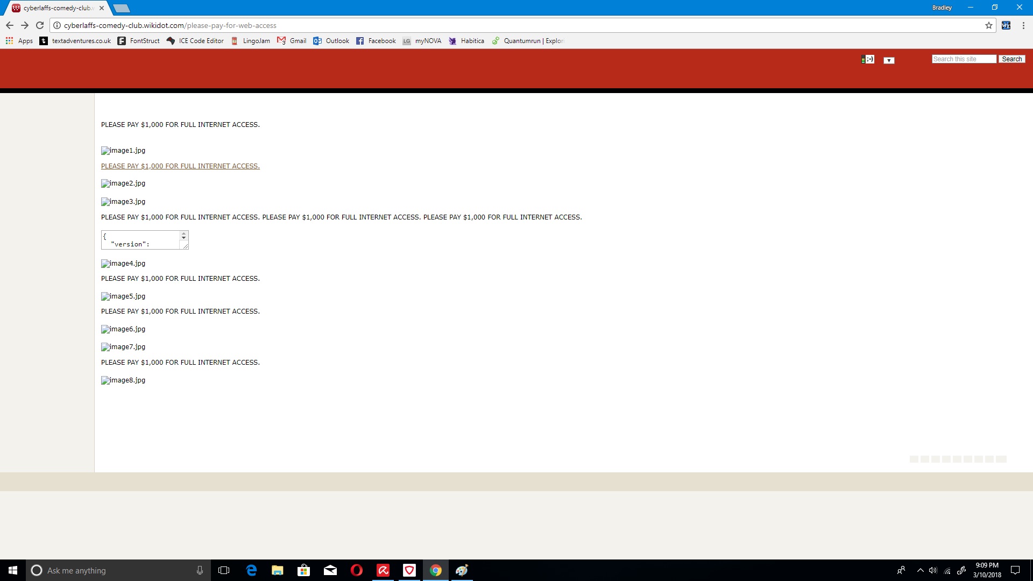Bookmark page using the star icon
The image size is (1033, 581).
(988, 25)
